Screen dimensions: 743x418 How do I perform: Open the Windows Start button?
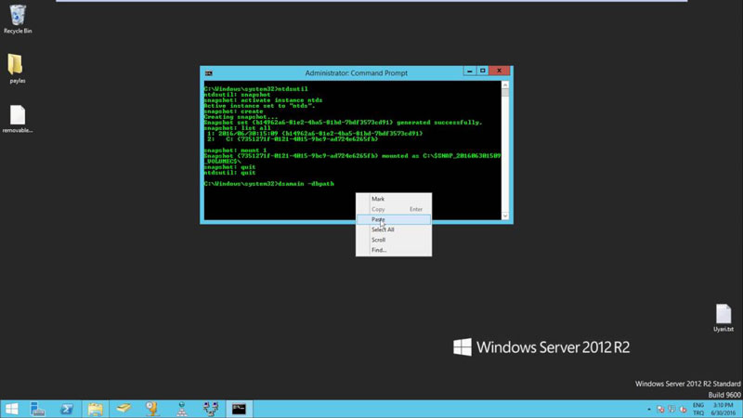(x=11, y=409)
